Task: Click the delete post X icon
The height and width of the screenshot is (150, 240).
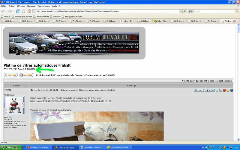Action: [x=217, y=91]
